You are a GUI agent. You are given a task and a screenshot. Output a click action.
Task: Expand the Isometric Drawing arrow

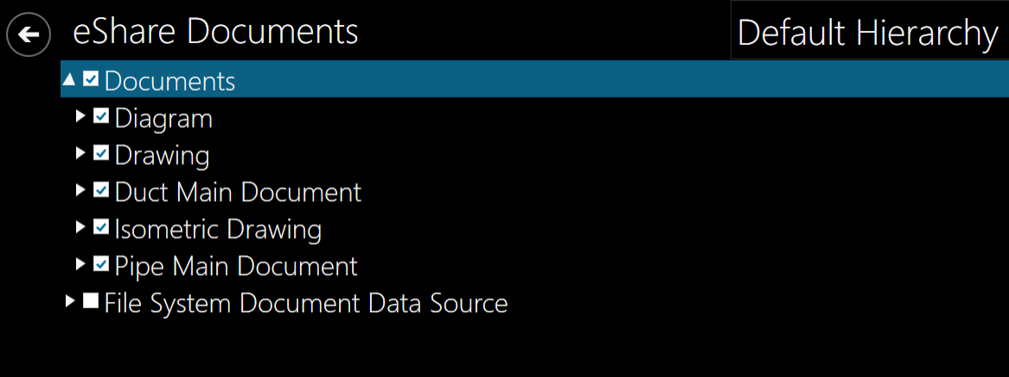(80, 228)
